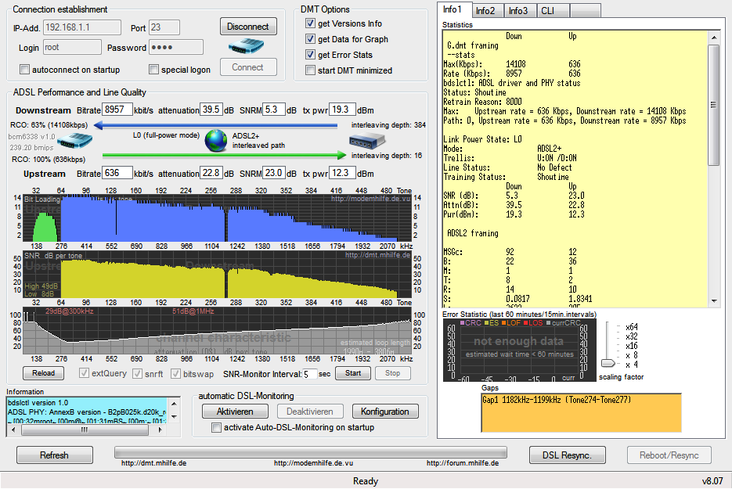Click the Disconnect button
732x489 pixels.
[248, 27]
